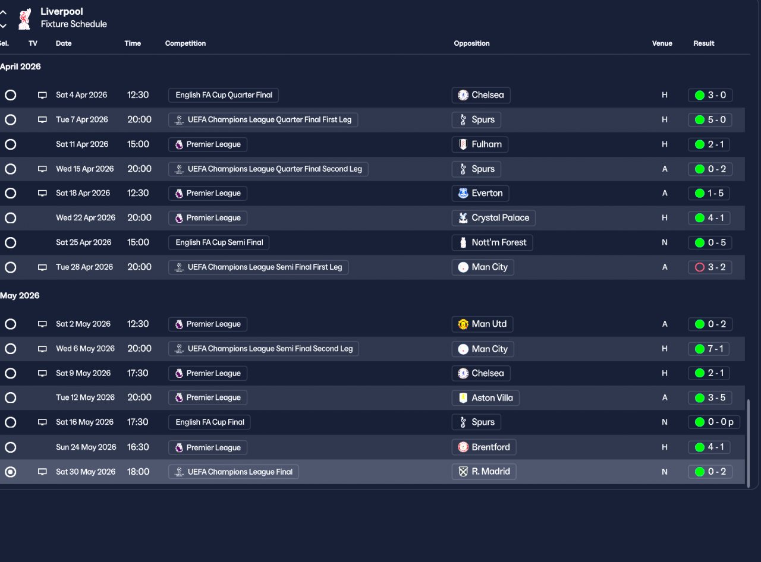Click the Sun 24 May 2026 date
This screenshot has height=562, width=761.
[86, 447]
